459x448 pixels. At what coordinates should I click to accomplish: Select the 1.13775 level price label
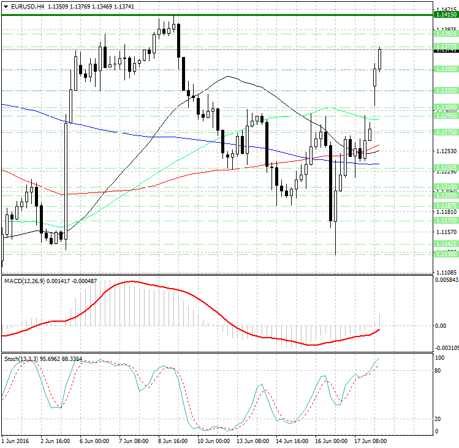(x=446, y=47)
